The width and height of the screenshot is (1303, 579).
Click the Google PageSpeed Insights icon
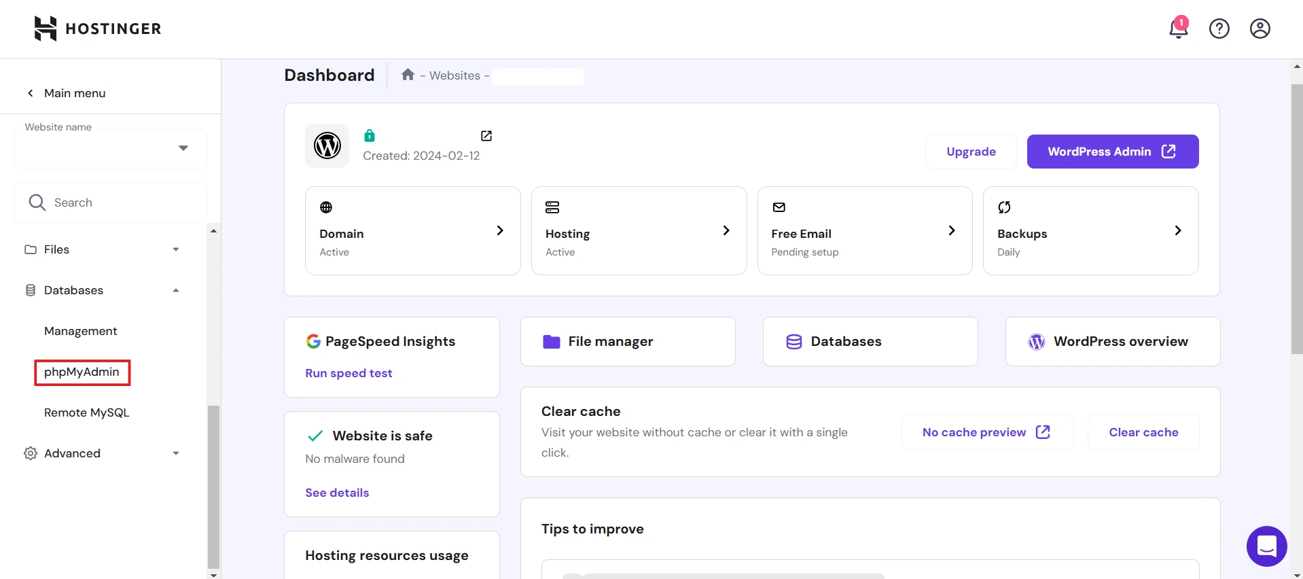click(x=313, y=341)
